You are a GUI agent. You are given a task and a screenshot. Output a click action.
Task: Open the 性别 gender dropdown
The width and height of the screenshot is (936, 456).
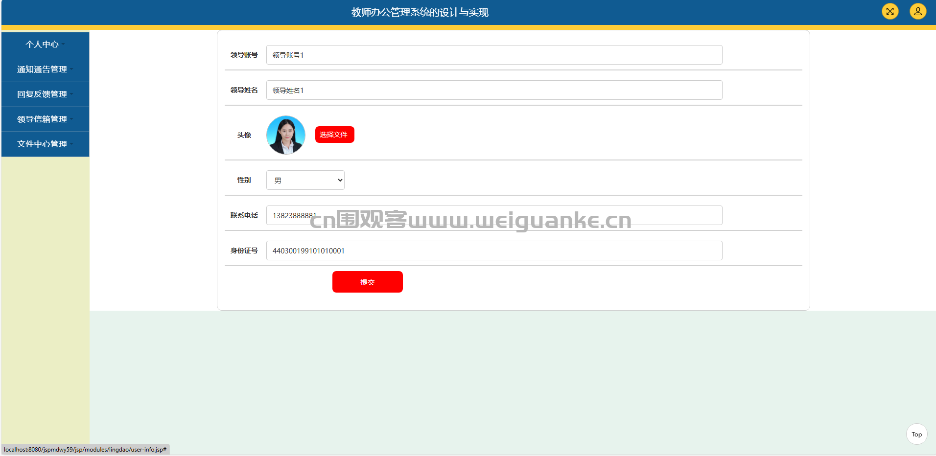click(305, 180)
